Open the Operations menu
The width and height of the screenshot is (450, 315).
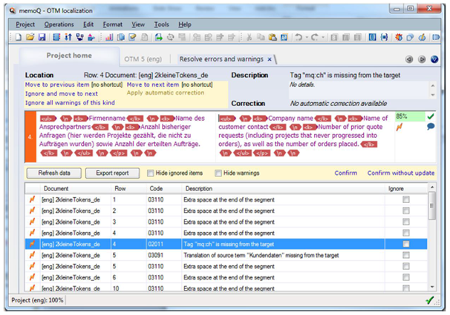(x=59, y=24)
